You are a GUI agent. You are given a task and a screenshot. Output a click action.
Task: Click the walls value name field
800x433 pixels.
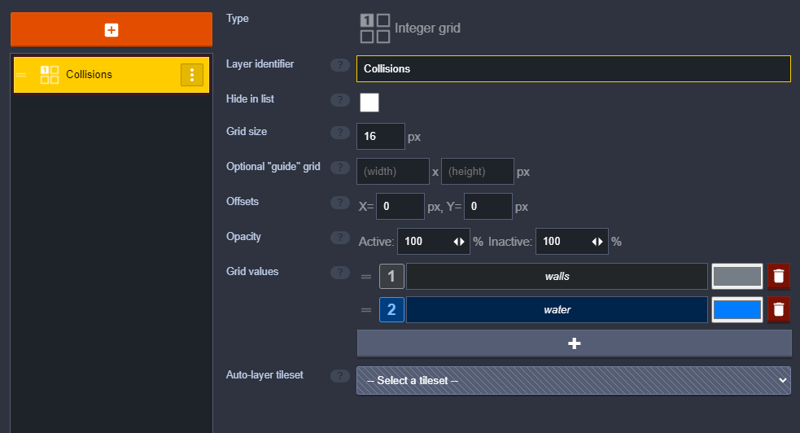pos(557,277)
